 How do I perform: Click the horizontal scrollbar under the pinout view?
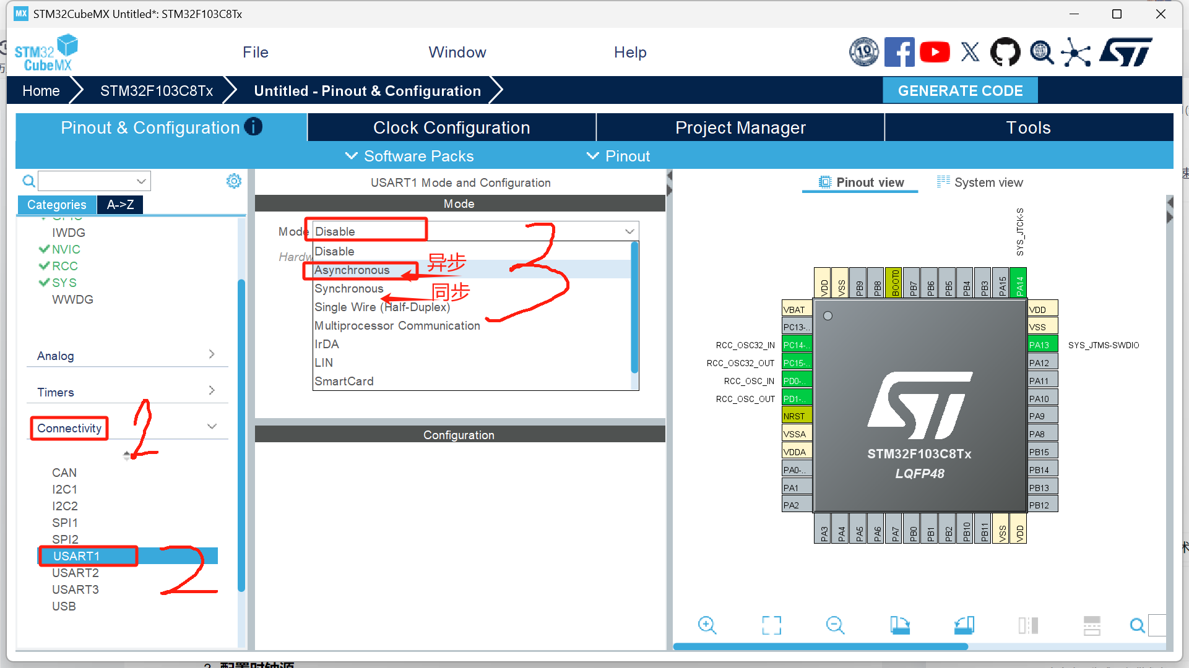(820, 646)
